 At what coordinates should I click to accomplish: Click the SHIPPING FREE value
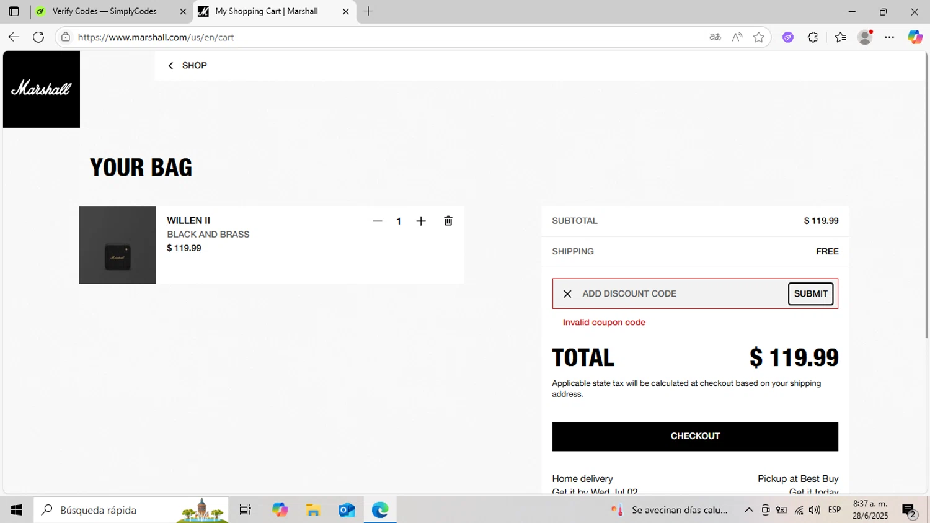pyautogui.click(x=827, y=251)
